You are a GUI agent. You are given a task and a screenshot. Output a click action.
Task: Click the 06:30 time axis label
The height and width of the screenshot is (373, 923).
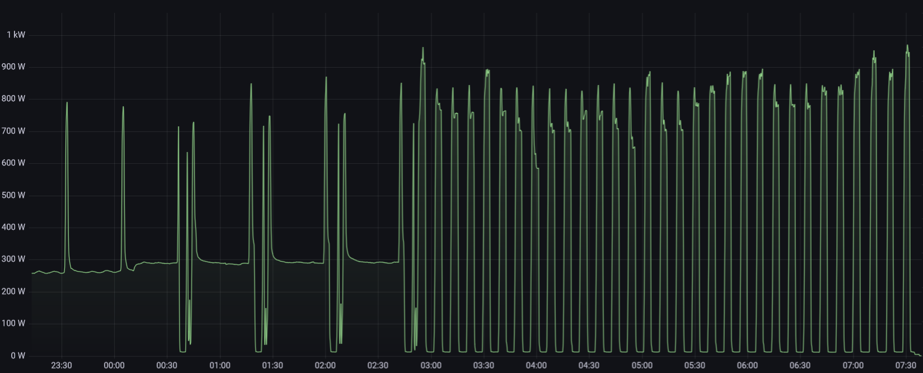[800, 365]
